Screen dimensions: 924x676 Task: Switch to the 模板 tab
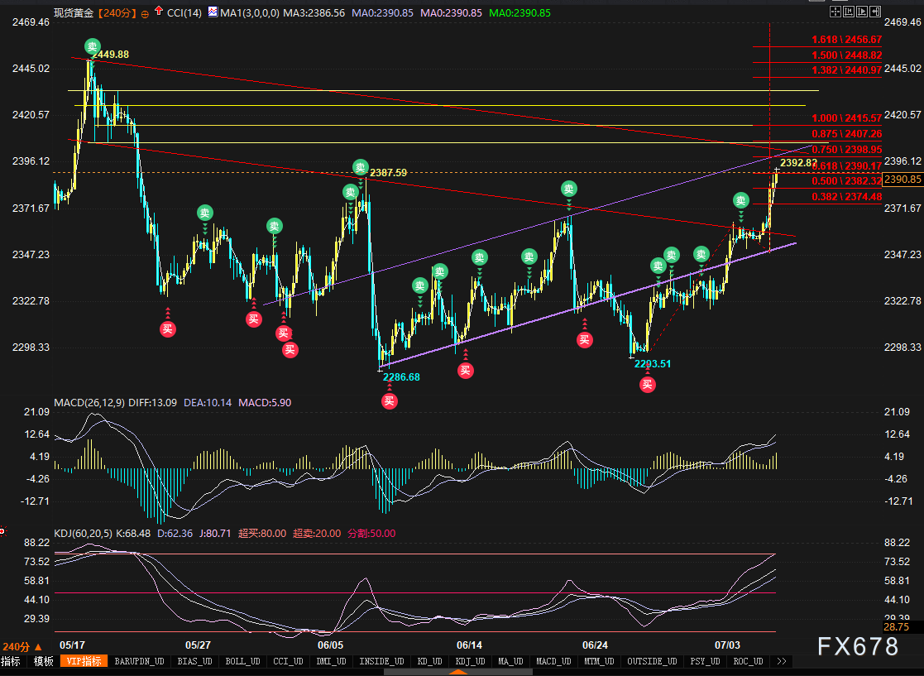(43, 661)
